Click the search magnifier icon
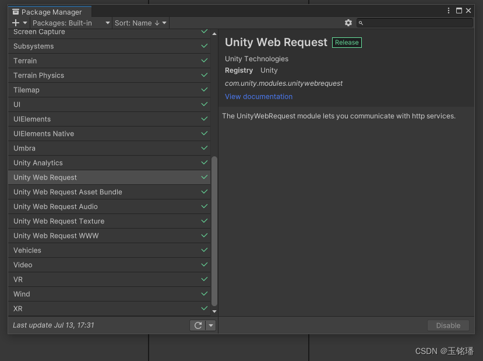Screen dimensions: 483x361 coord(361,23)
